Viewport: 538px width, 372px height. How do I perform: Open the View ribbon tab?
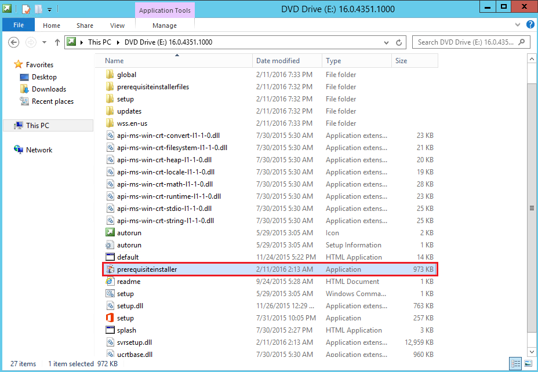click(117, 25)
